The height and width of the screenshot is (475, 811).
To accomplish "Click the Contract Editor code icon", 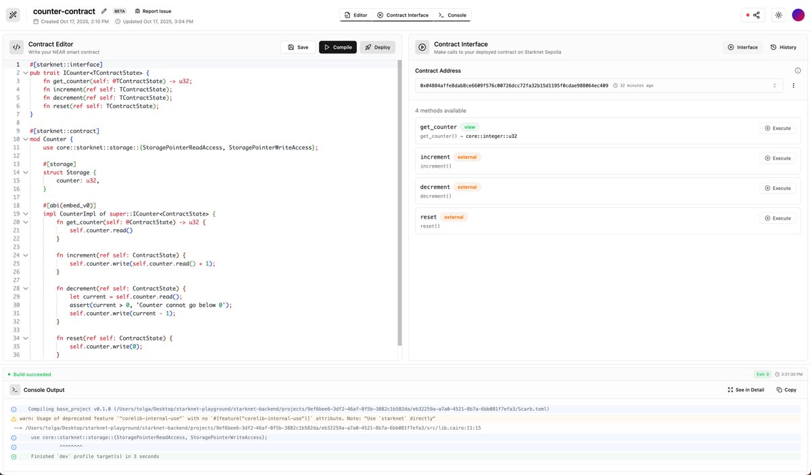I will [x=17, y=47].
